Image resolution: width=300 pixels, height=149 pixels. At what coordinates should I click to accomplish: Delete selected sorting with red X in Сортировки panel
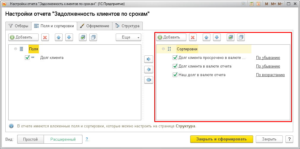click(193, 37)
